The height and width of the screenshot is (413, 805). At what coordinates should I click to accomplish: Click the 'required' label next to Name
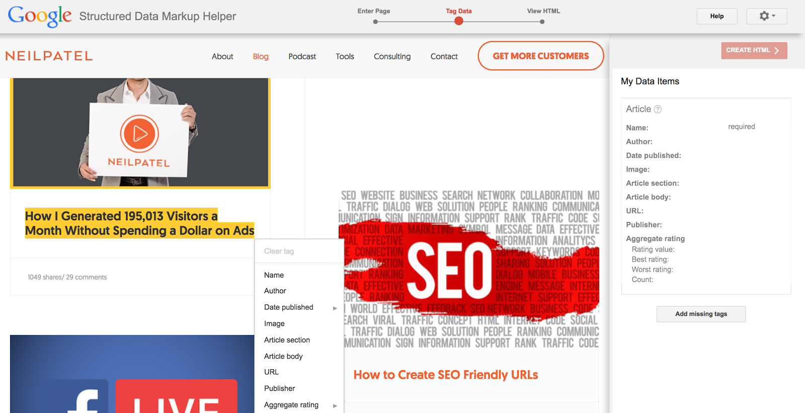click(x=742, y=127)
